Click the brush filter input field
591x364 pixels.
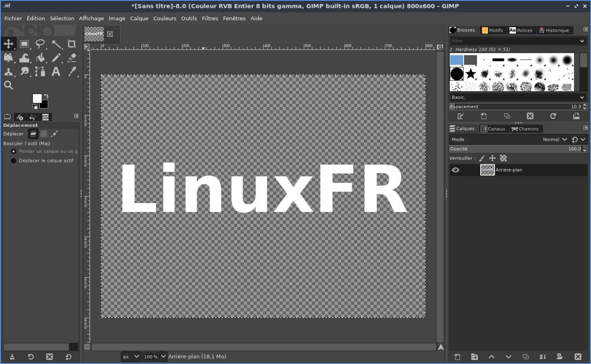click(514, 41)
